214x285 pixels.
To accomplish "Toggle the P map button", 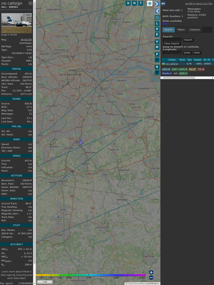I will (157, 54).
